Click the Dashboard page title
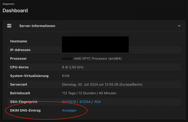Viewport: 188px width, 122px height. 15,11
